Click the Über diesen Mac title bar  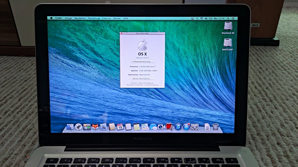pos(142,33)
